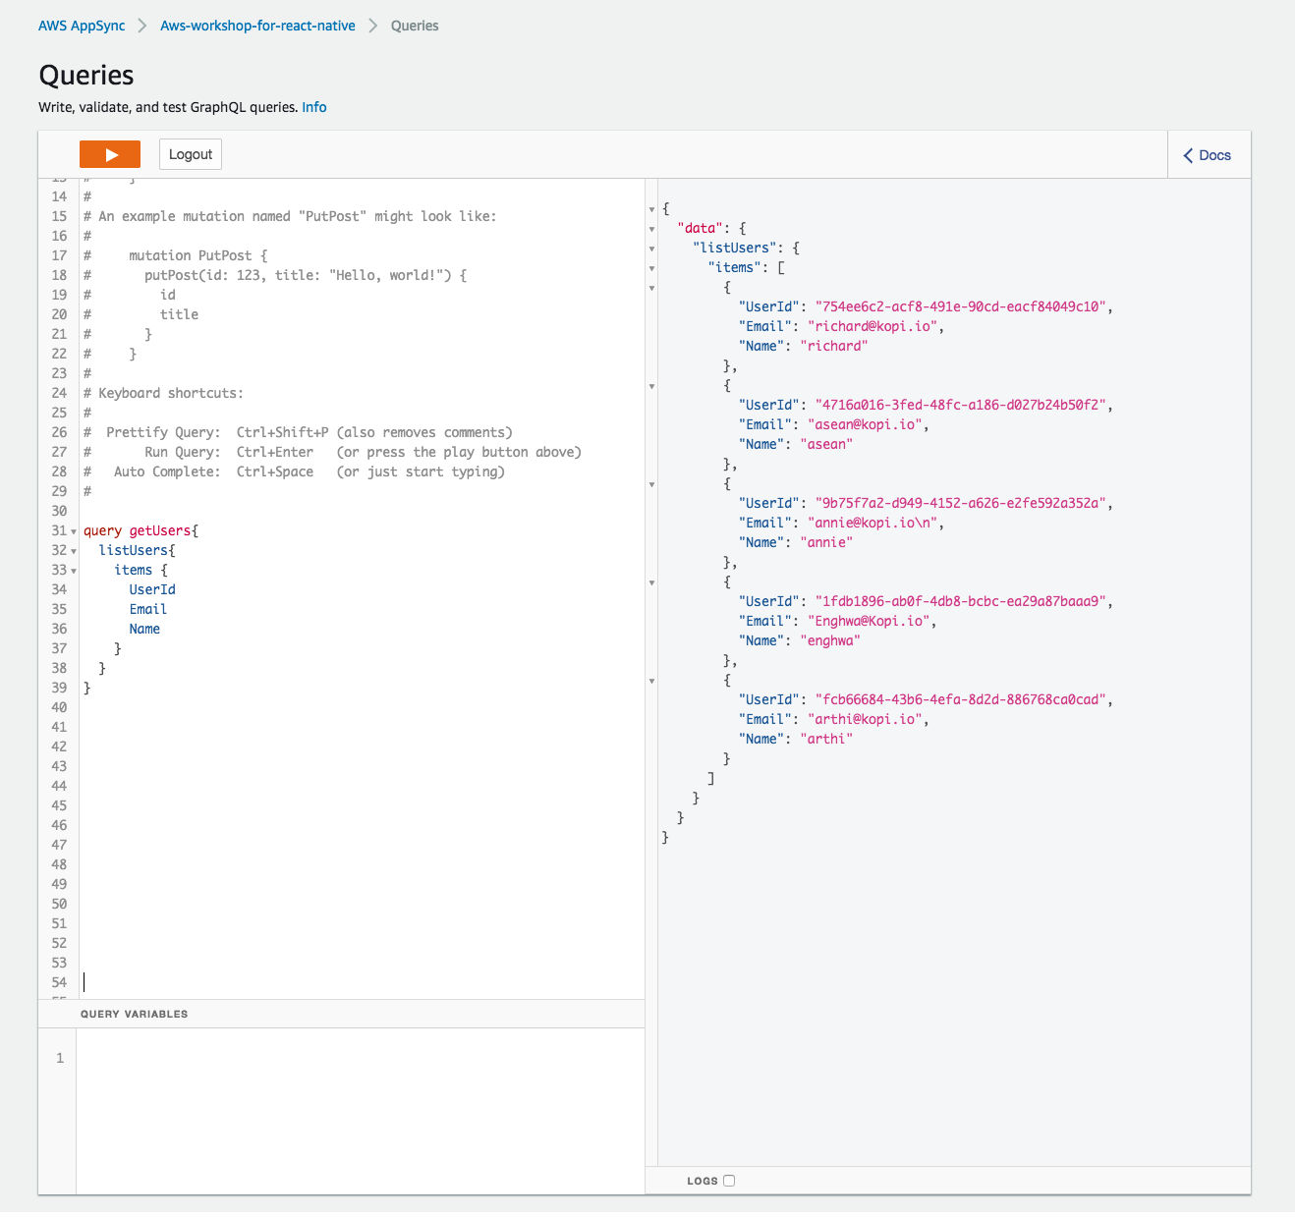The height and width of the screenshot is (1217, 1295).
Task: Click the "Keyboard shortcuts:" comment line
Action: point(163,393)
